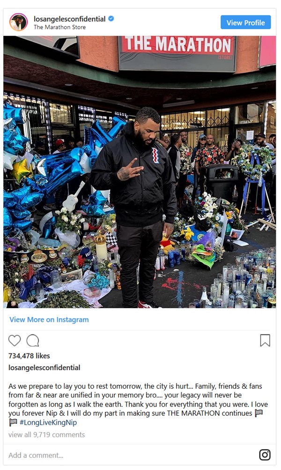Screen dimensions: 281x470
Task: Click the flag emoji after 'continues'
Action: [x=259, y=413]
